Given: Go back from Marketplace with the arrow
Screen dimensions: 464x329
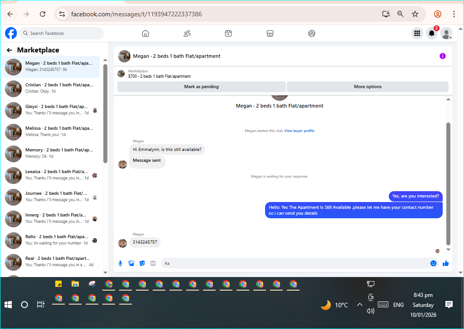Looking at the screenshot, I should (10, 50).
